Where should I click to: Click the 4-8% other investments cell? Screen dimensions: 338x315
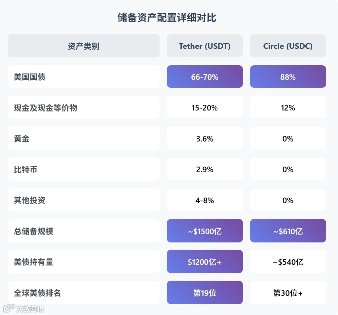[x=205, y=200]
